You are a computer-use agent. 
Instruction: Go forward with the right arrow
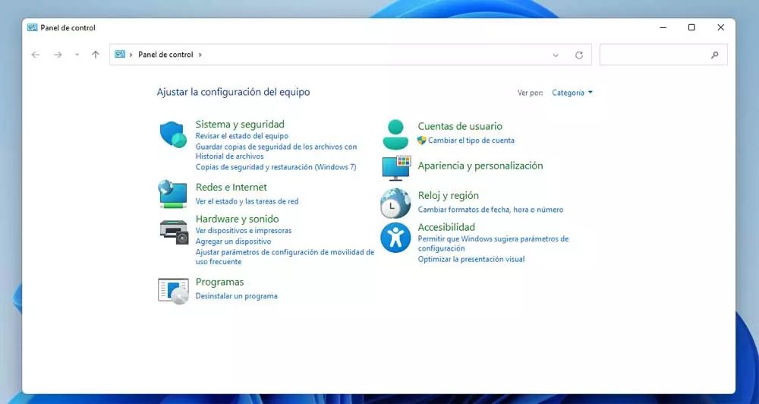[58, 55]
